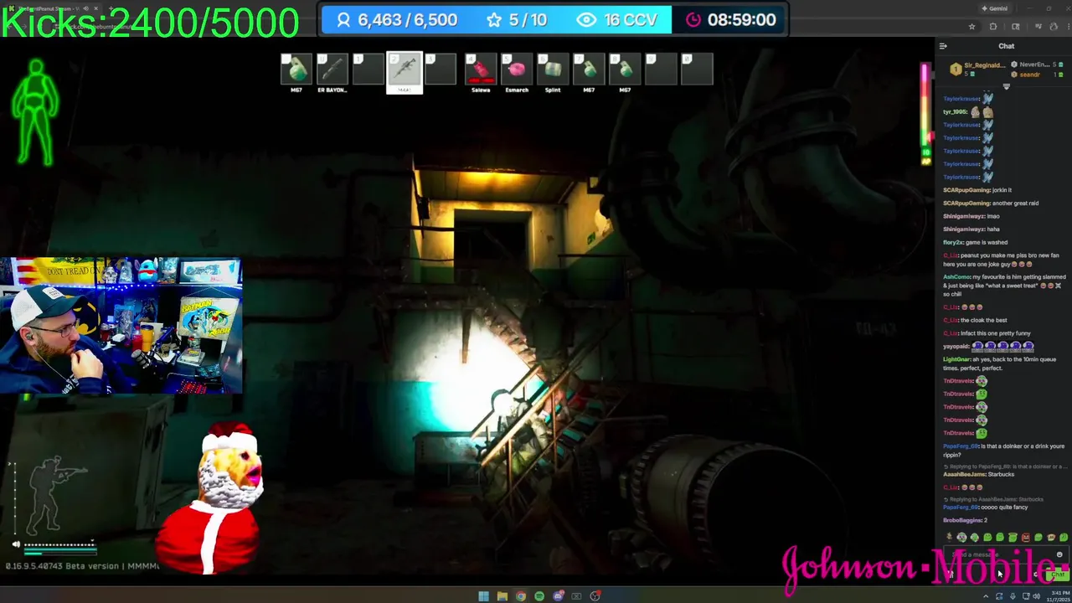Image resolution: width=1072 pixels, height=603 pixels.
Task: Show hidden system tray icons
Action: pyautogui.click(x=985, y=596)
